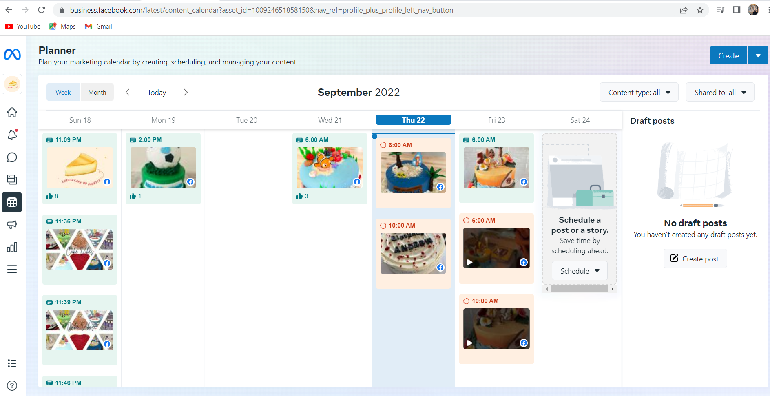The width and height of the screenshot is (770, 396).
Task: Click the 3 likes count on Wed post
Action: coord(306,196)
